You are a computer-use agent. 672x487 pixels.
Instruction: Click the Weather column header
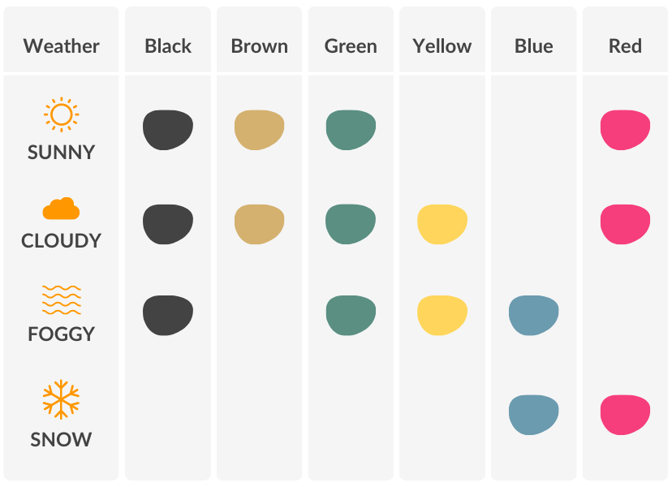coord(62,45)
